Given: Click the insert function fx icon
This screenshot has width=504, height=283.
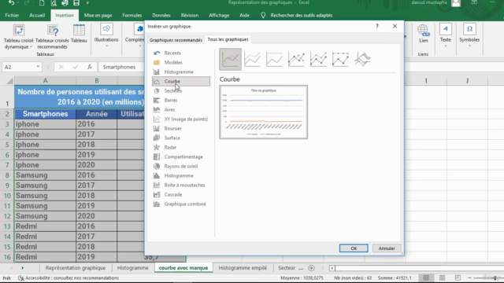Looking at the screenshot, I should click(x=90, y=67).
